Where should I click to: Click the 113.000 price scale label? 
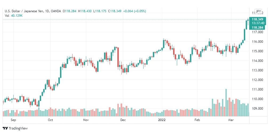pos(257,70)
